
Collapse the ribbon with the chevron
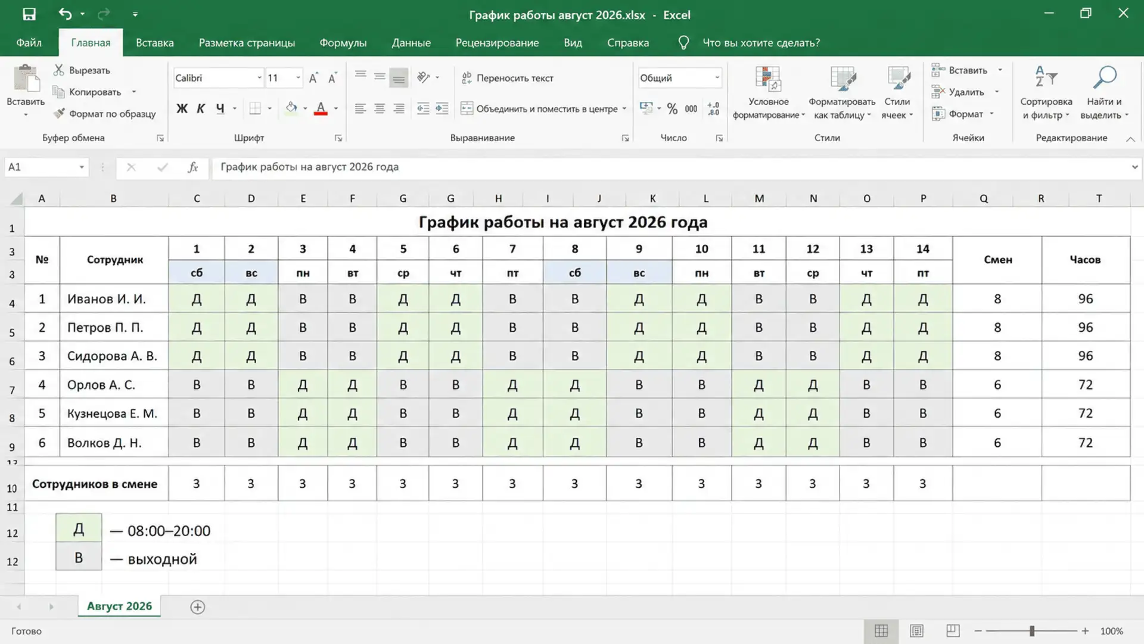coord(1130,139)
